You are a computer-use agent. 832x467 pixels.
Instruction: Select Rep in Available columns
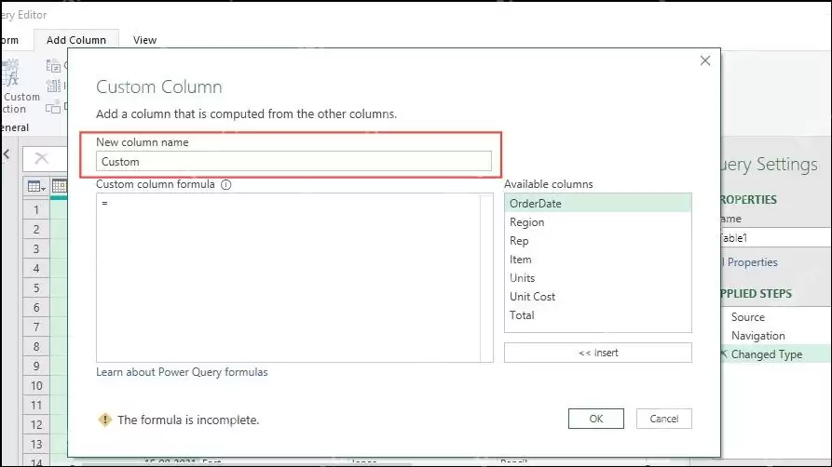tap(597, 241)
